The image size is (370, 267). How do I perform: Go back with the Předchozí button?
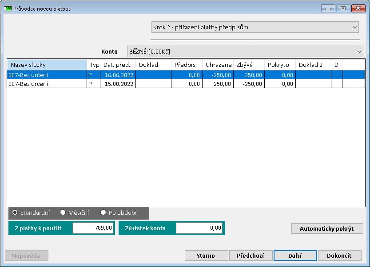tap(251, 255)
